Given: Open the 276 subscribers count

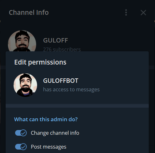Looking at the screenshot, I should click(x=62, y=49).
